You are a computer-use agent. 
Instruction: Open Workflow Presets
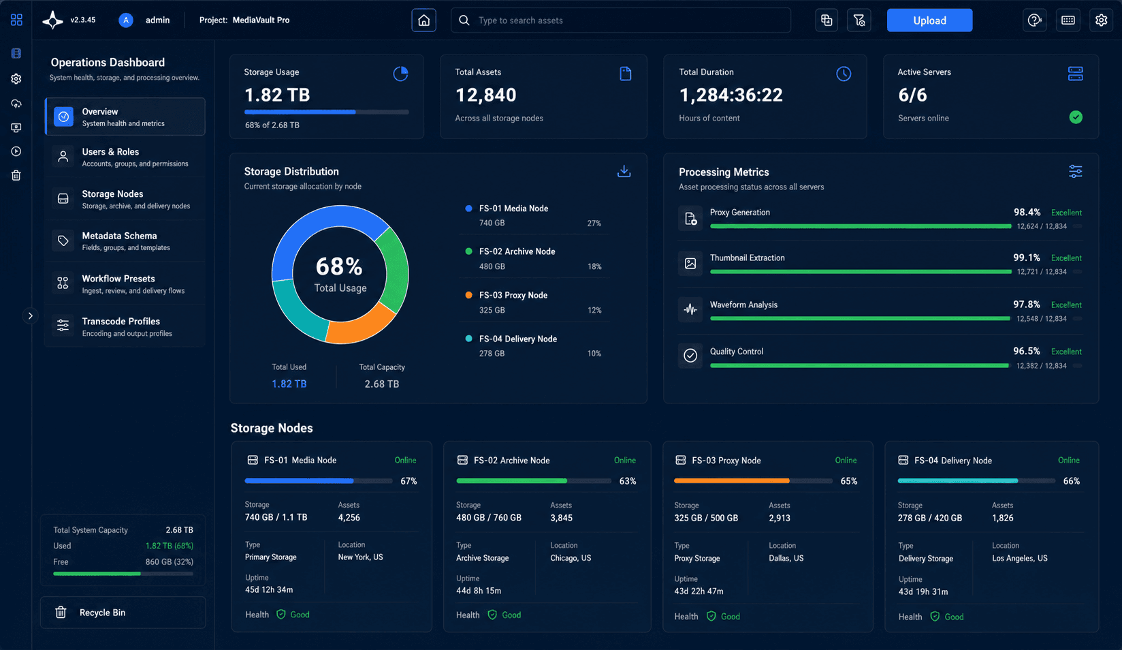125,283
